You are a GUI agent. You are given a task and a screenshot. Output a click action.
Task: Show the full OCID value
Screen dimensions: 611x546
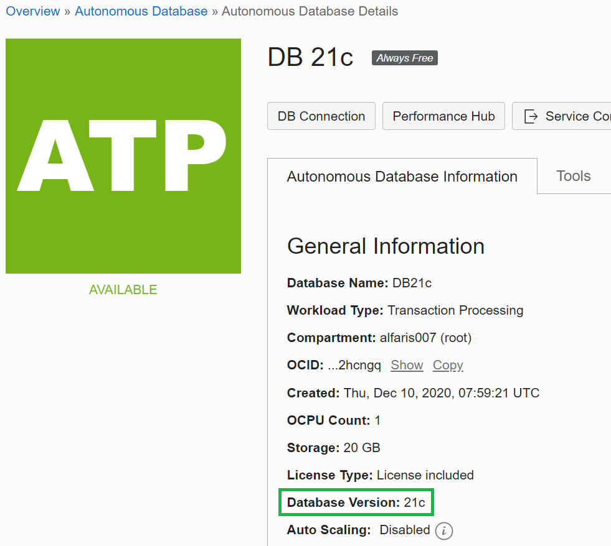(407, 365)
